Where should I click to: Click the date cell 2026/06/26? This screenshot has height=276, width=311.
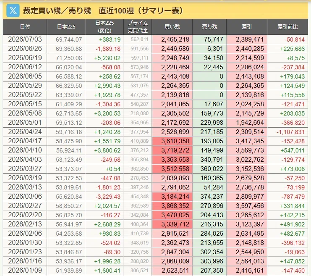click(x=25, y=48)
